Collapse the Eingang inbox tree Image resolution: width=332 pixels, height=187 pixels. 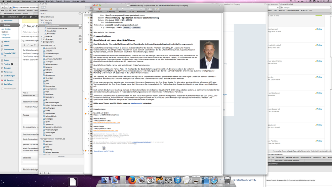[x=42, y=23]
